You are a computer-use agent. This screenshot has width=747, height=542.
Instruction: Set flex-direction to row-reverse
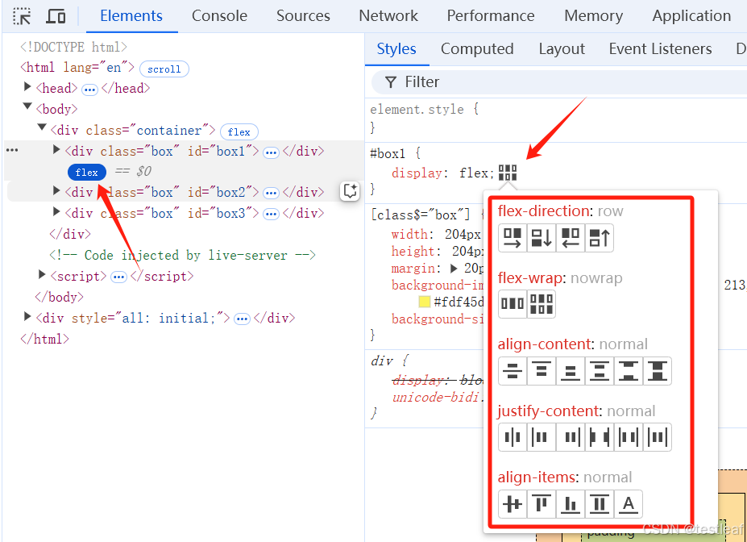click(x=571, y=238)
